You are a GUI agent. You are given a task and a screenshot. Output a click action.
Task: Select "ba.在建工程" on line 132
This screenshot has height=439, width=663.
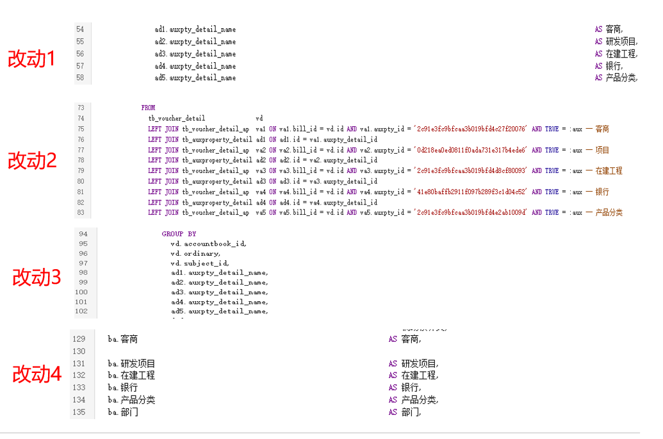(131, 376)
